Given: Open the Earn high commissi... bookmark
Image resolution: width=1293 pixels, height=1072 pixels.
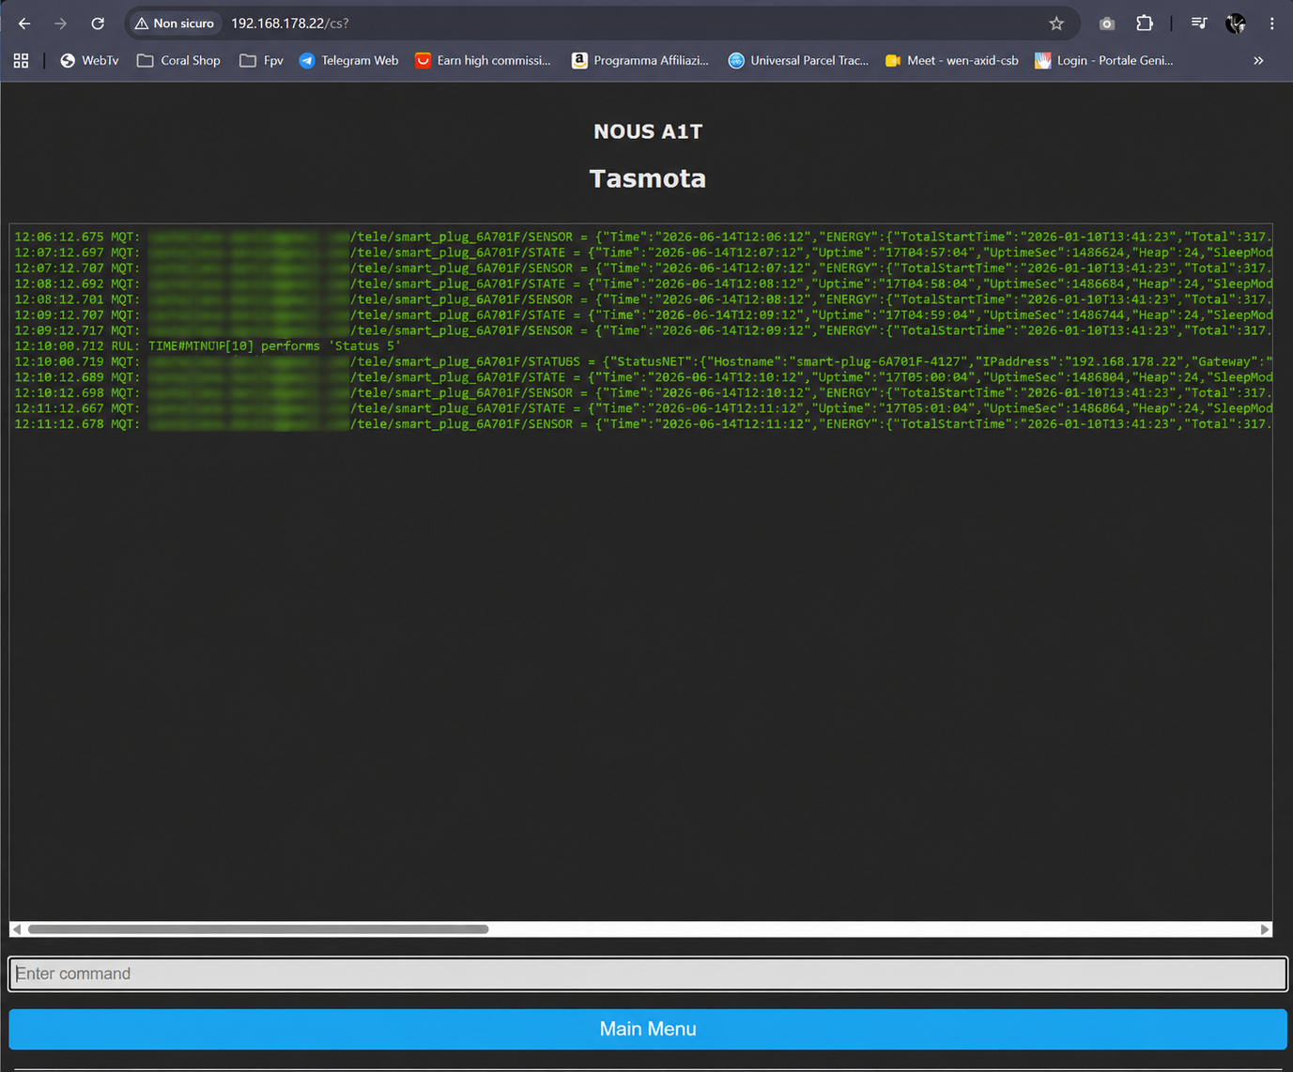Looking at the screenshot, I should click(483, 60).
